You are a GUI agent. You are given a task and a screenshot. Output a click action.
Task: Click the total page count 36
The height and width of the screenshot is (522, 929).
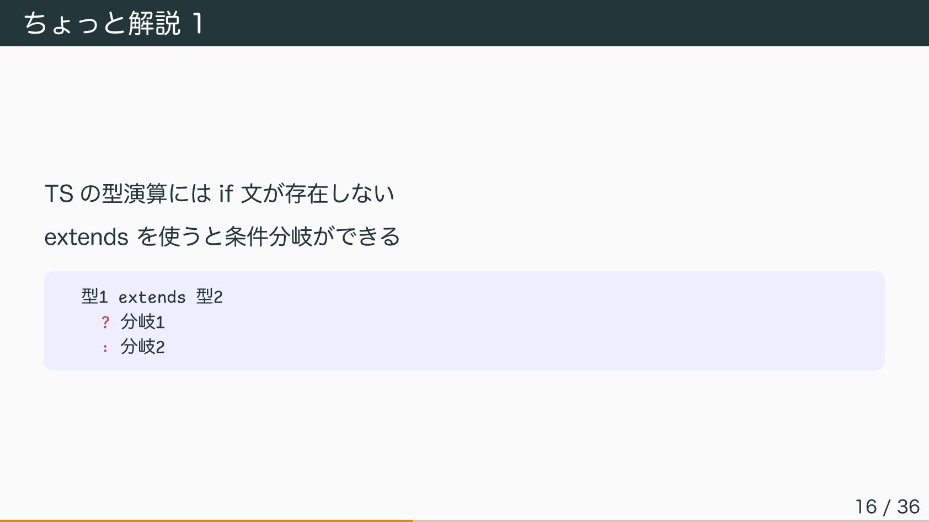click(908, 507)
